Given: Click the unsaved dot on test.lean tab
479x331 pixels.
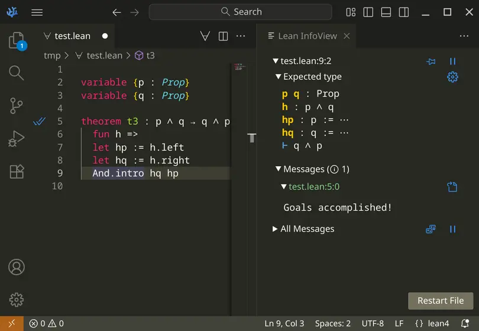Looking at the screenshot, I should click(x=105, y=36).
